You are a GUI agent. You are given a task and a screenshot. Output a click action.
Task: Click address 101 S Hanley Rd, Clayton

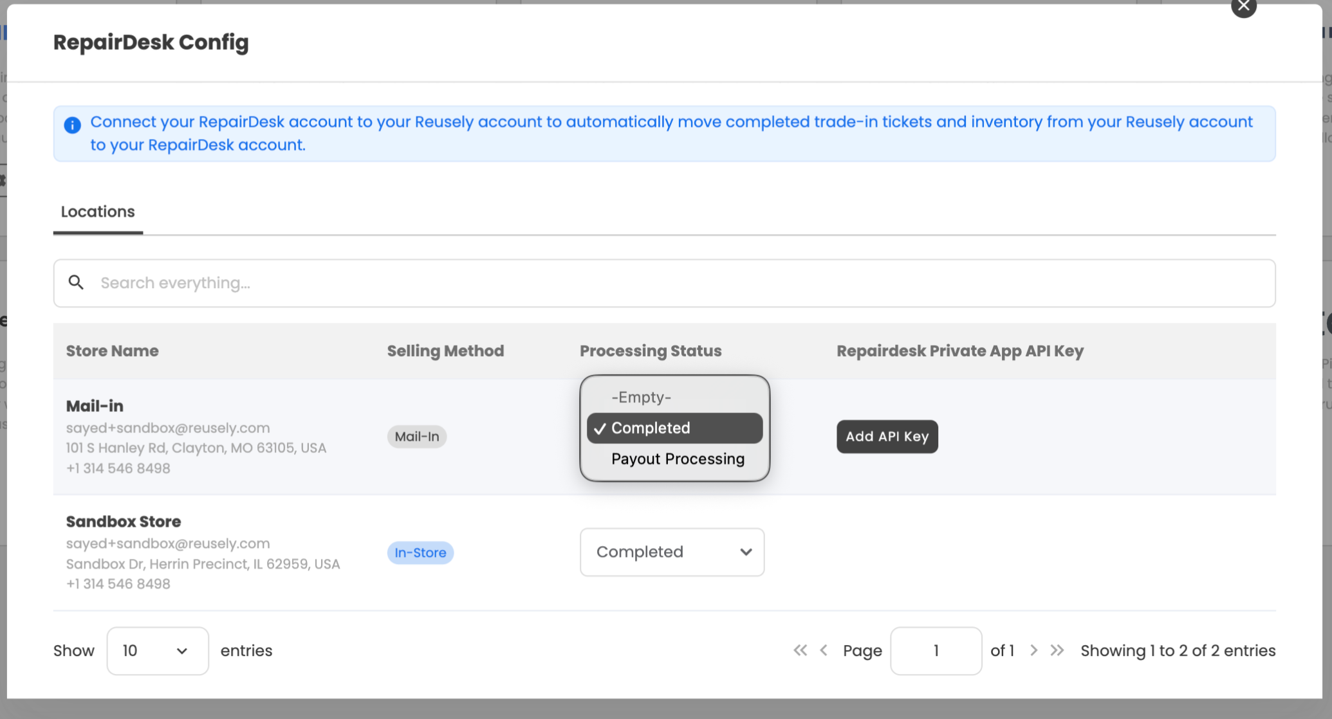coord(196,448)
